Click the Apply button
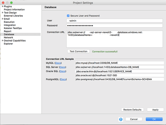The image size is (166, 125). pyautogui.click(x=155, y=109)
